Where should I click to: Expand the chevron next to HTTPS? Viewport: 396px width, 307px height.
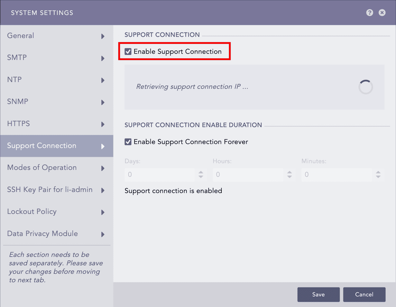[x=103, y=124]
